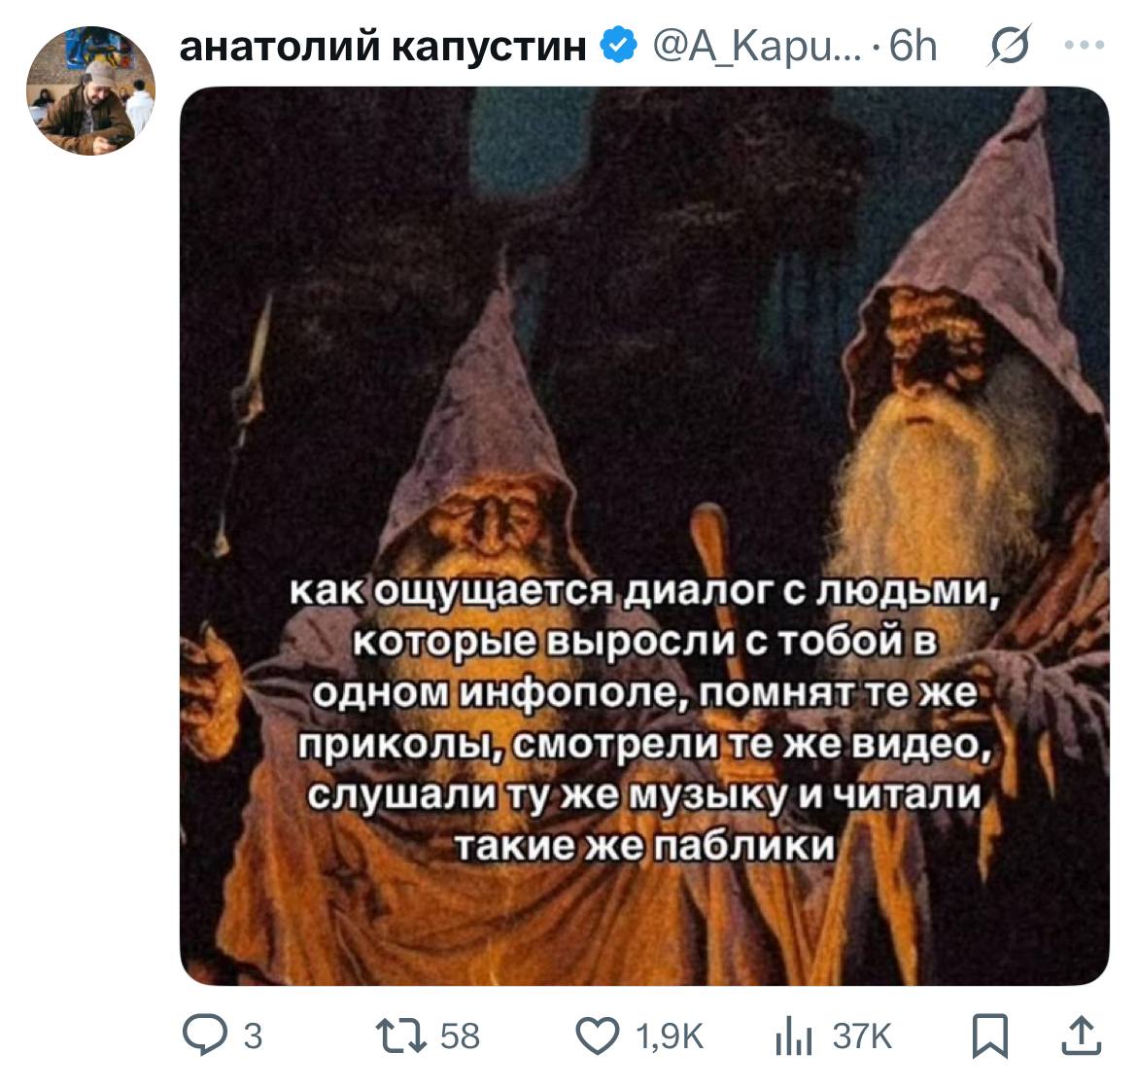This screenshot has width=1137, height=1088.
Task: Click the 1,9K likes count
Action: [x=670, y=1036]
